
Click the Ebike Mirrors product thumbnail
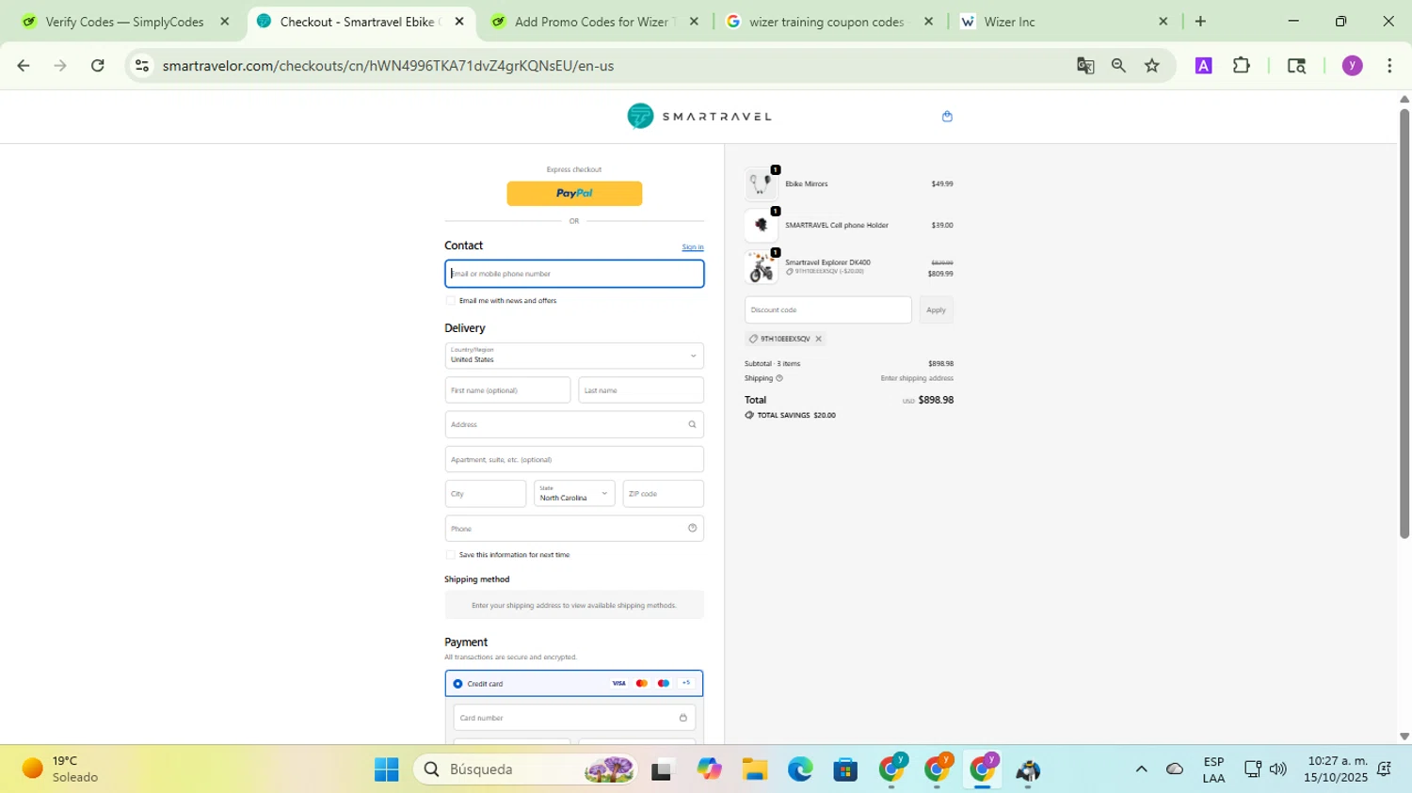coord(761,183)
